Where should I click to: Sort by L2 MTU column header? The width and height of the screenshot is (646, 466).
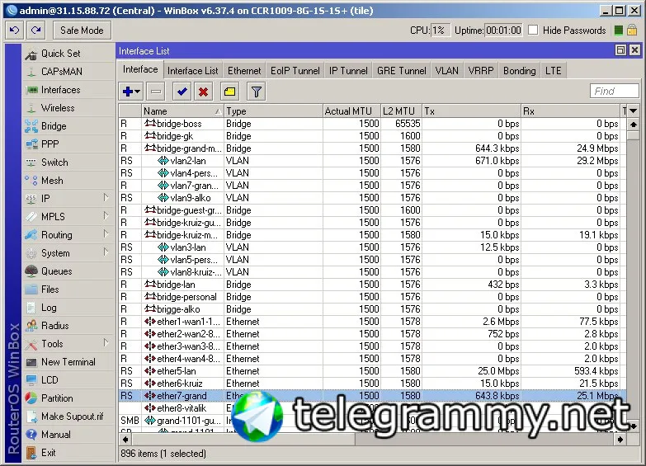tap(401, 111)
